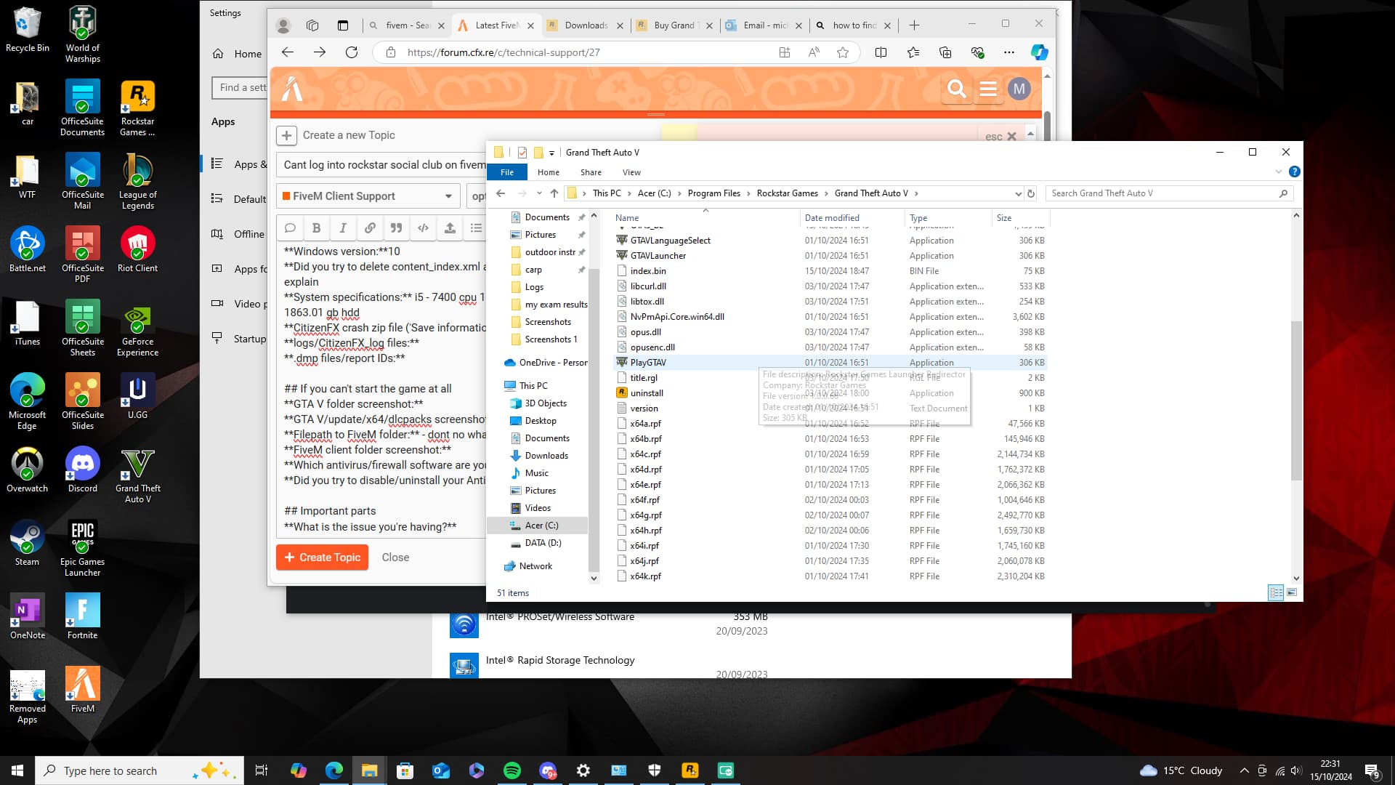Add page to favorites star icon
1395x785 pixels.
tap(843, 52)
